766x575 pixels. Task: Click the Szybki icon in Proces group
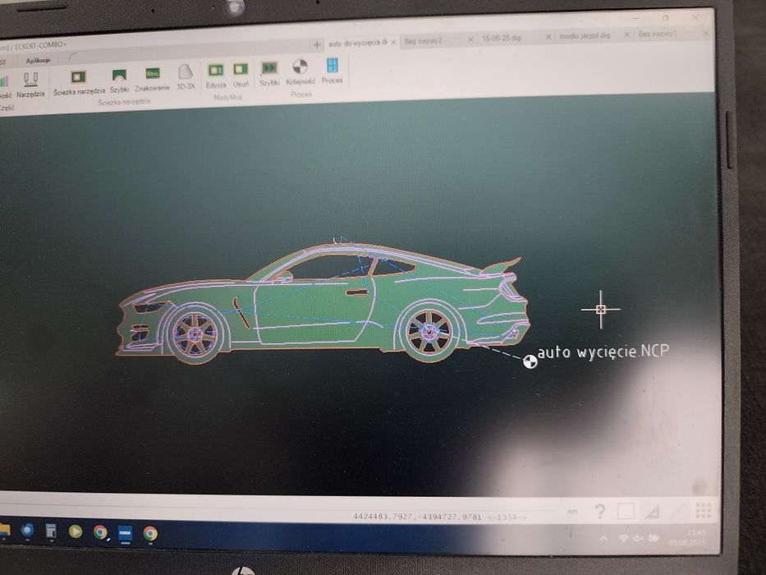pyautogui.click(x=269, y=73)
